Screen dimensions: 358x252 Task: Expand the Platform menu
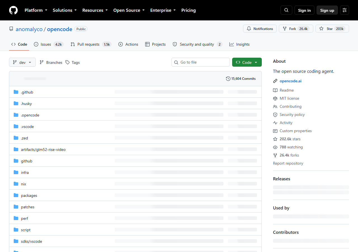(36, 10)
